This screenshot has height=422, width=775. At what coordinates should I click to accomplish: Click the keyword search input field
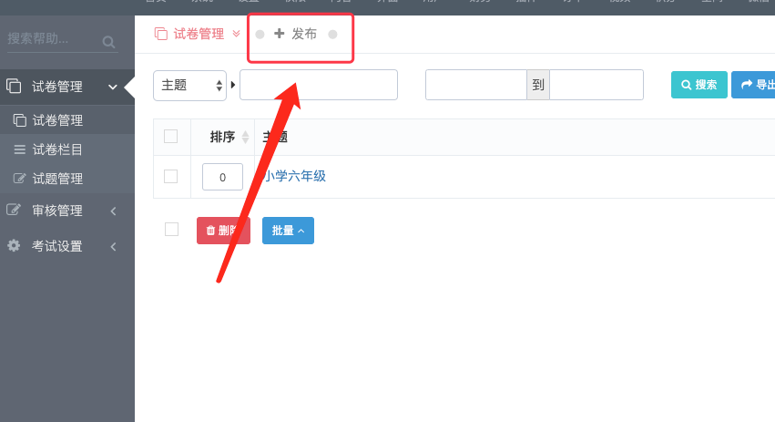coord(319,85)
